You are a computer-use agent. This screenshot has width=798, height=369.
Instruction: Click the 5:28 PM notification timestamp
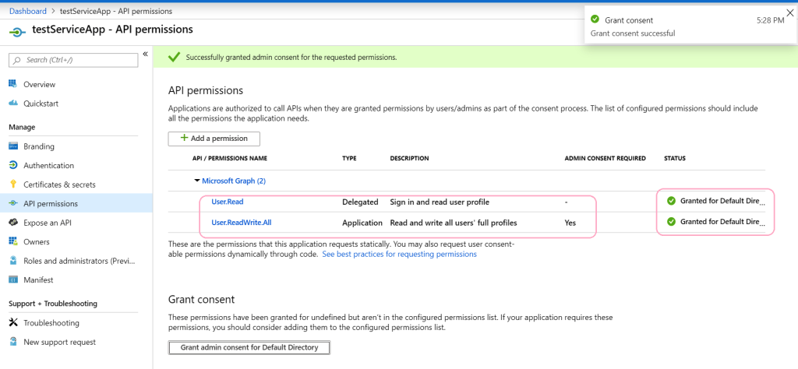[x=771, y=20]
